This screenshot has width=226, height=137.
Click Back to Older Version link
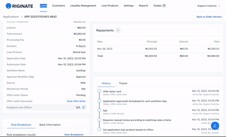pyautogui.click(x=209, y=17)
